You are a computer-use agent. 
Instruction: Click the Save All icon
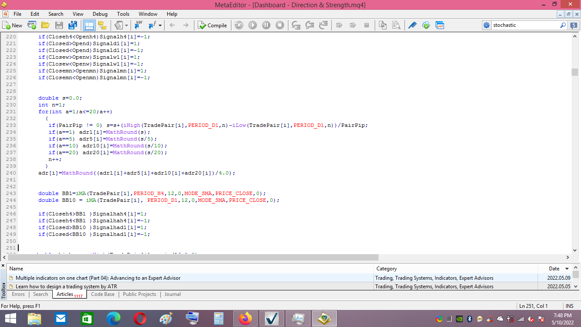coord(73,26)
